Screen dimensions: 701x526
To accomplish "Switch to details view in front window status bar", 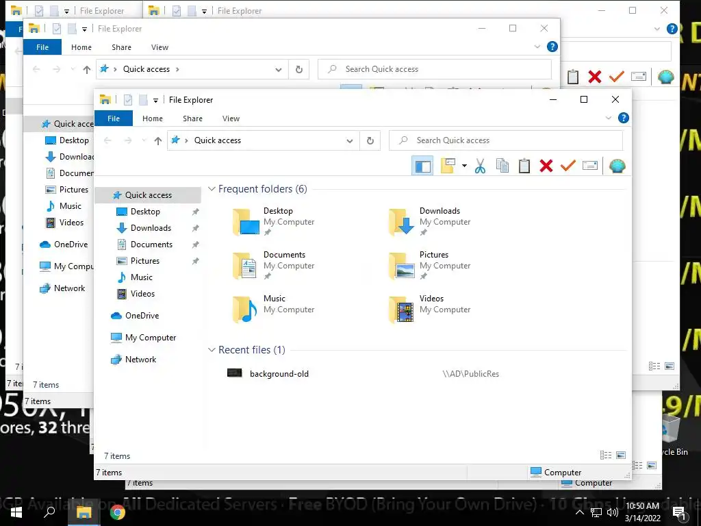I will point(605,455).
